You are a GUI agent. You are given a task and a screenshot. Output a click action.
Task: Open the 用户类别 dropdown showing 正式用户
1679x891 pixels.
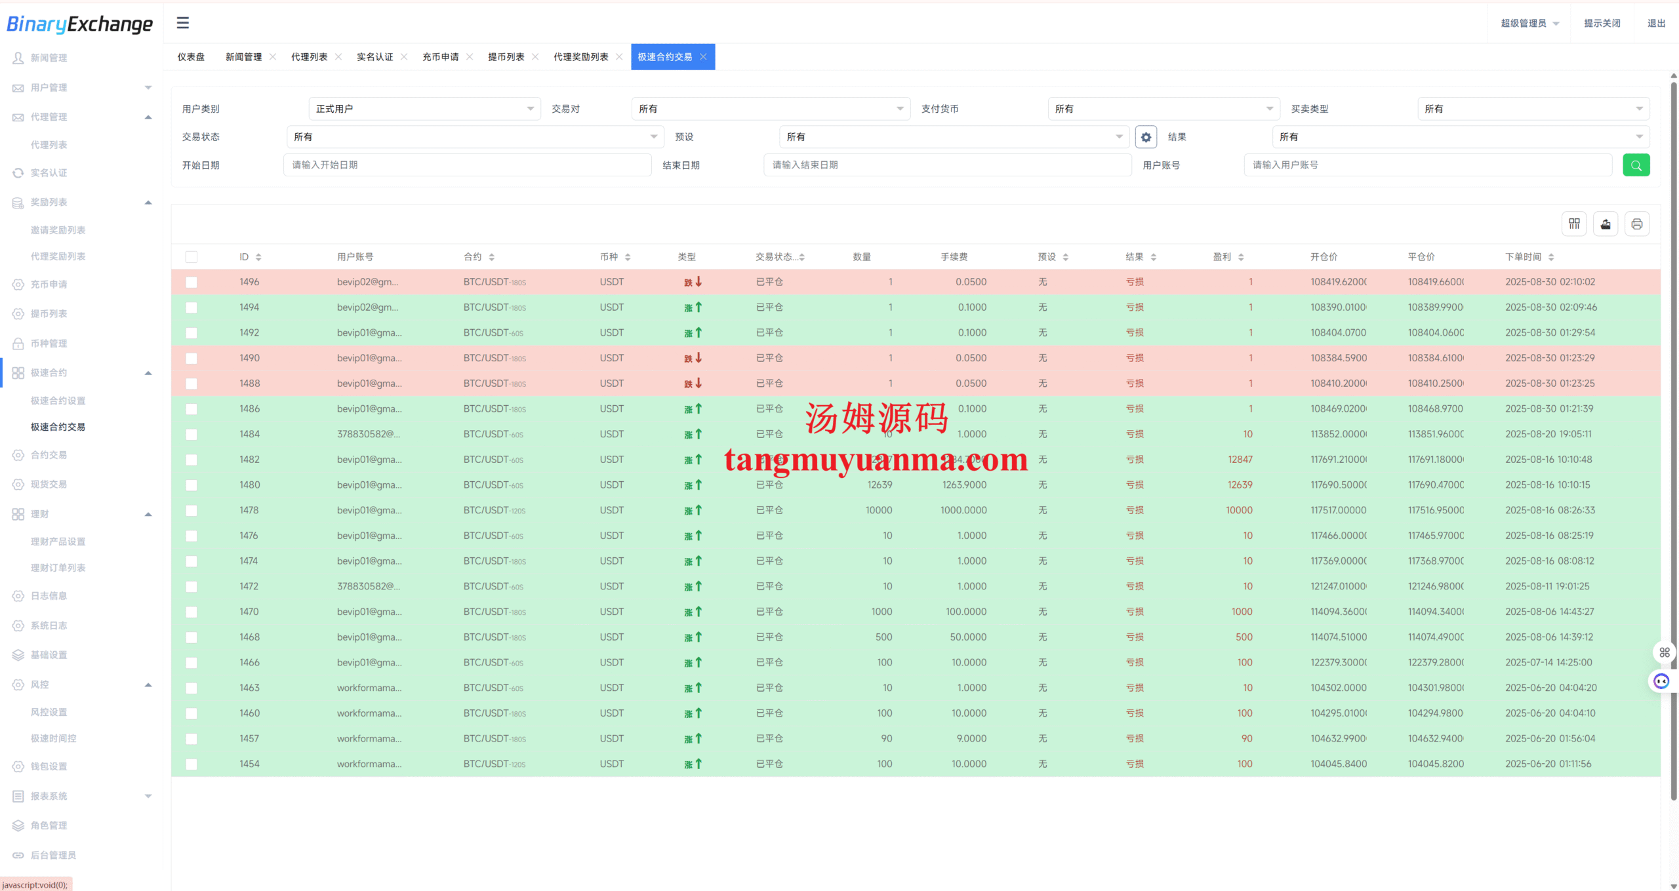point(424,109)
